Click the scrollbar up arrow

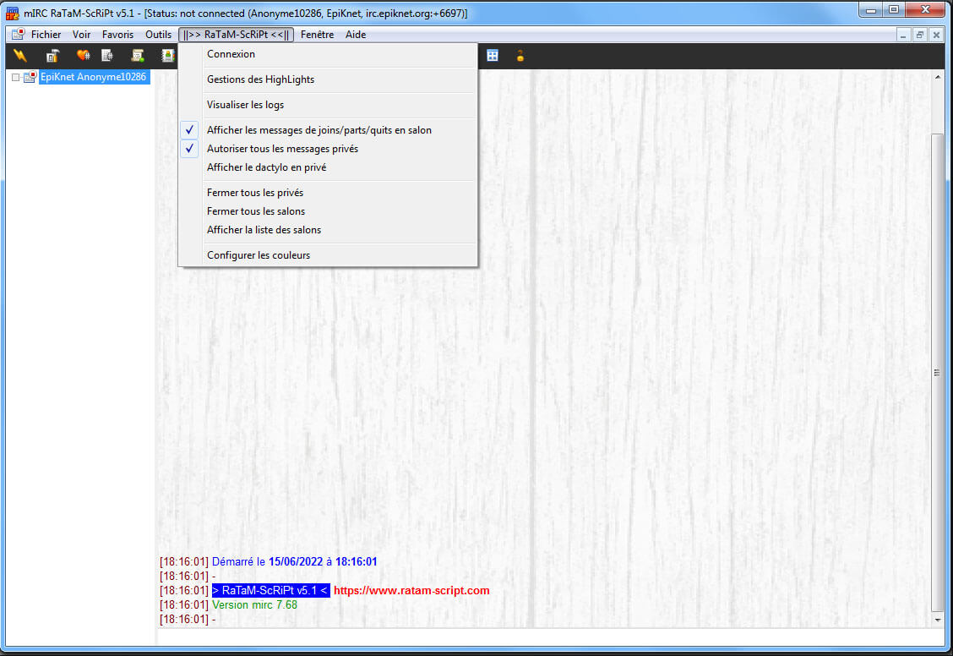[x=938, y=77]
